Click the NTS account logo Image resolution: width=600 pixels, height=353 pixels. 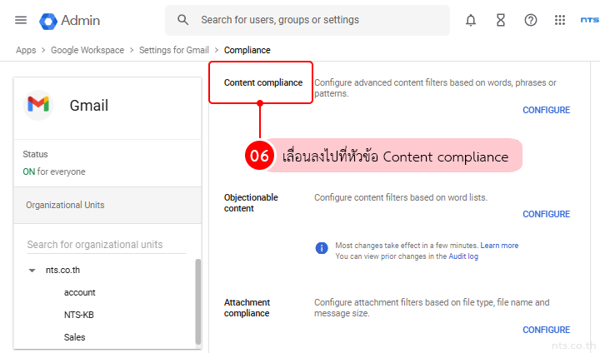tap(590, 20)
